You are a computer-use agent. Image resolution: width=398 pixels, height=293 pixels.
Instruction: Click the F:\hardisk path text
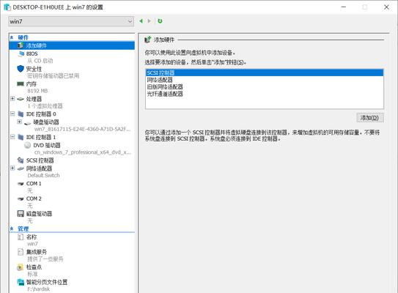pyautogui.click(x=39, y=289)
